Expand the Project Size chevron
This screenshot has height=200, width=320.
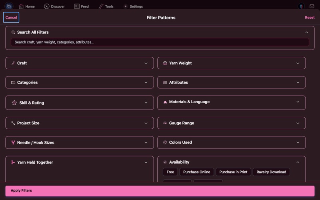click(x=146, y=123)
